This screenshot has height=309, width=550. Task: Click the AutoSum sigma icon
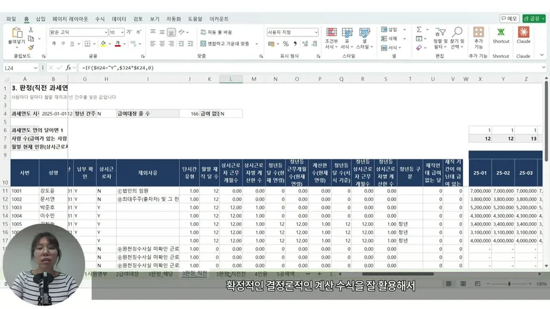coord(419,30)
